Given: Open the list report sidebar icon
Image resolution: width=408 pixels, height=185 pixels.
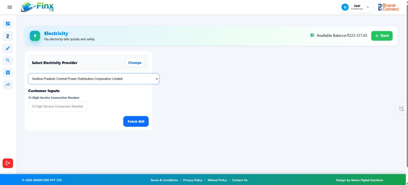Looking at the screenshot, I should 8,73.
